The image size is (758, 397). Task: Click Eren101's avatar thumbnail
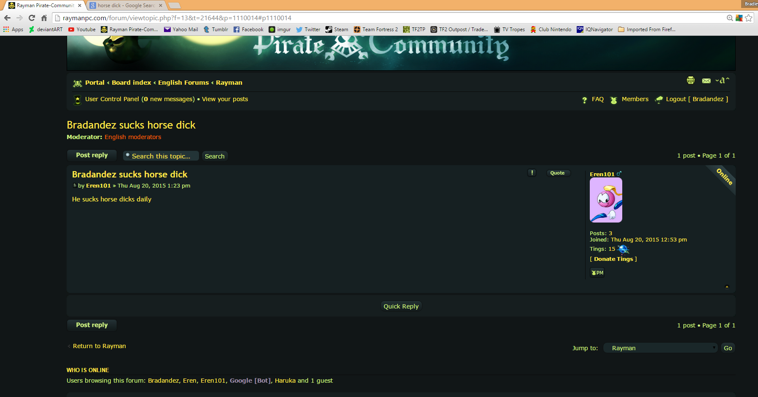tap(606, 200)
